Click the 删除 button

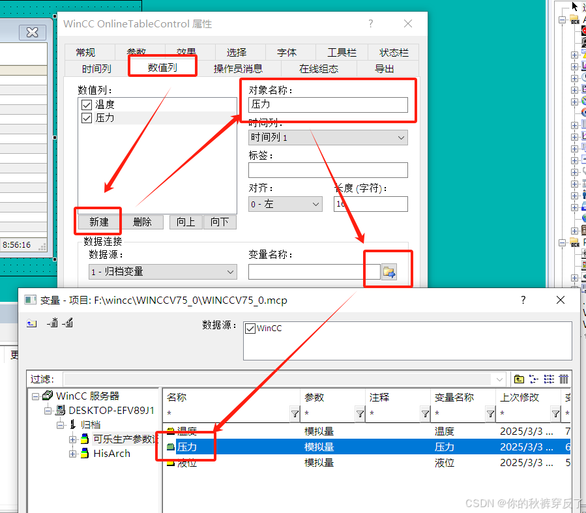[x=142, y=222]
